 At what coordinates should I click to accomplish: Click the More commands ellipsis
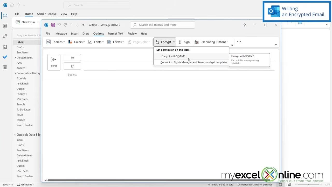(x=239, y=42)
